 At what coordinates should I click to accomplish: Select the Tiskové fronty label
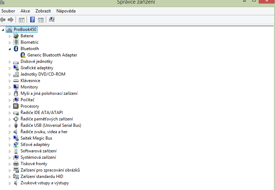point(34,164)
